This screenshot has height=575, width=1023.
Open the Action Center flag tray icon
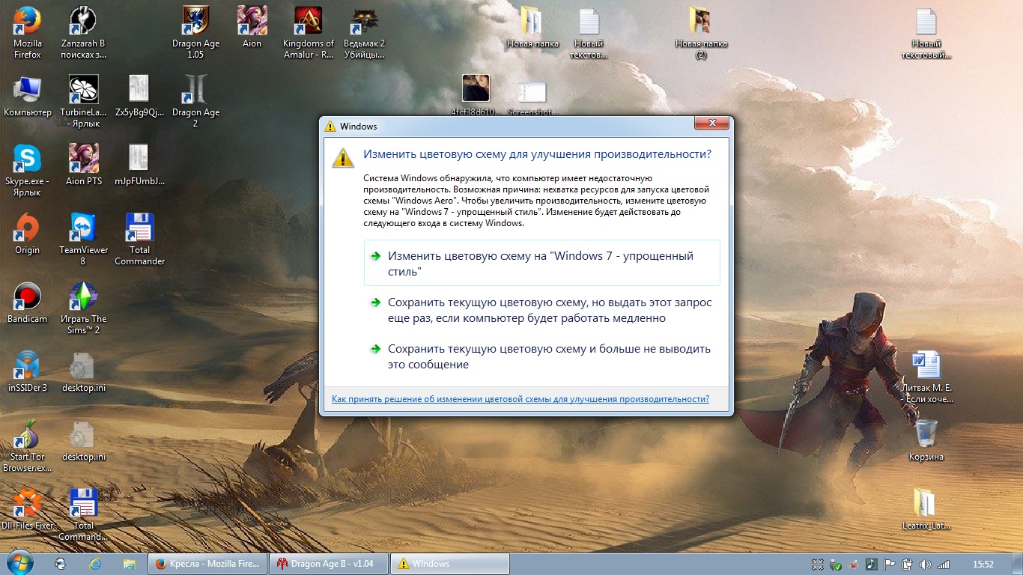click(x=890, y=565)
